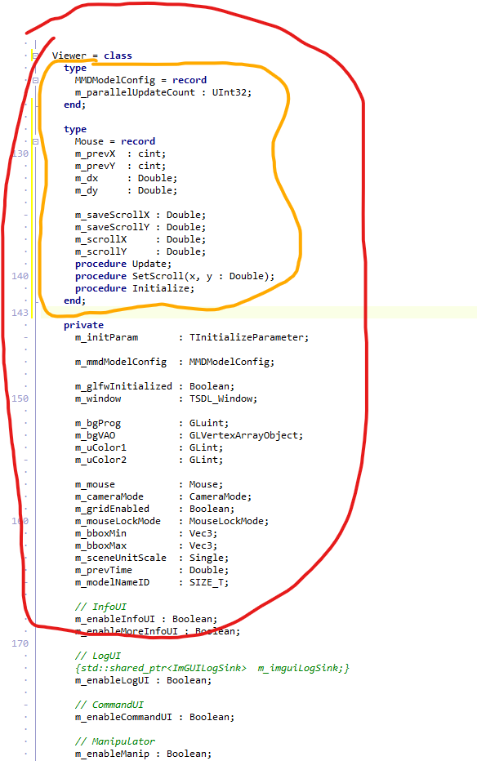Click 'm_modelNameID : SIZE_T;' line
The width and height of the screenshot is (477, 761).
pyautogui.click(x=152, y=582)
